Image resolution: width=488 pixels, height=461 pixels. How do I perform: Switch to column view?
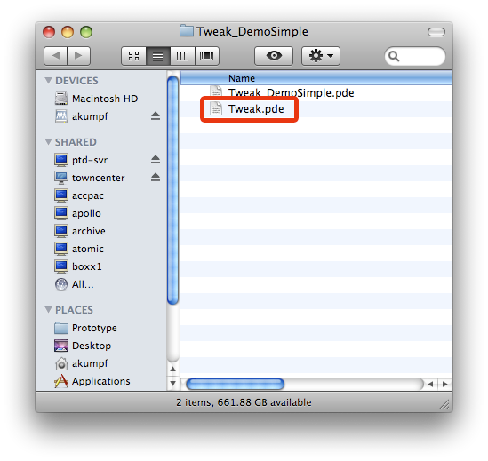pyautogui.click(x=182, y=56)
